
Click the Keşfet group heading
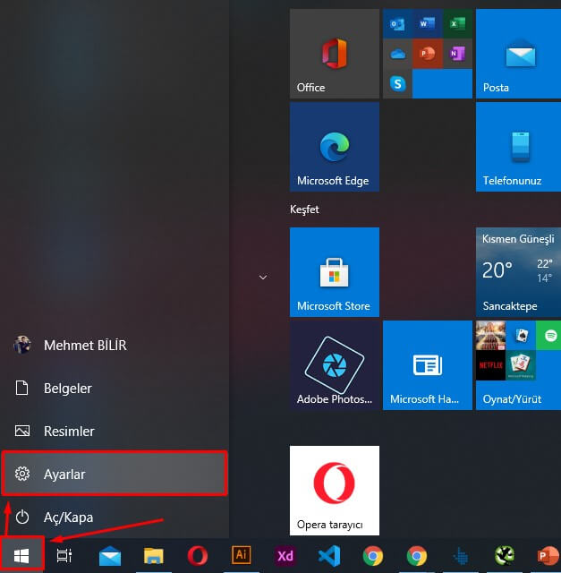304,210
